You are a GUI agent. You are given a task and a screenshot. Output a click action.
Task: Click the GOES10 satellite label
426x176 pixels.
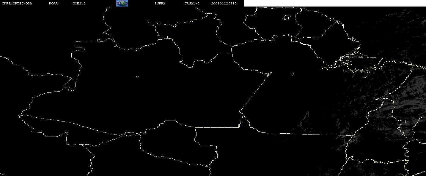coord(79,4)
